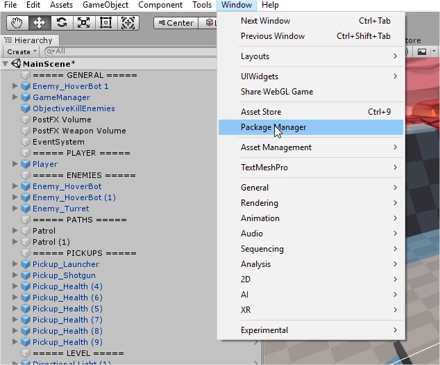Click the GameManager prefab cube icon
Viewport: 440px width, 365px height.
click(26, 97)
